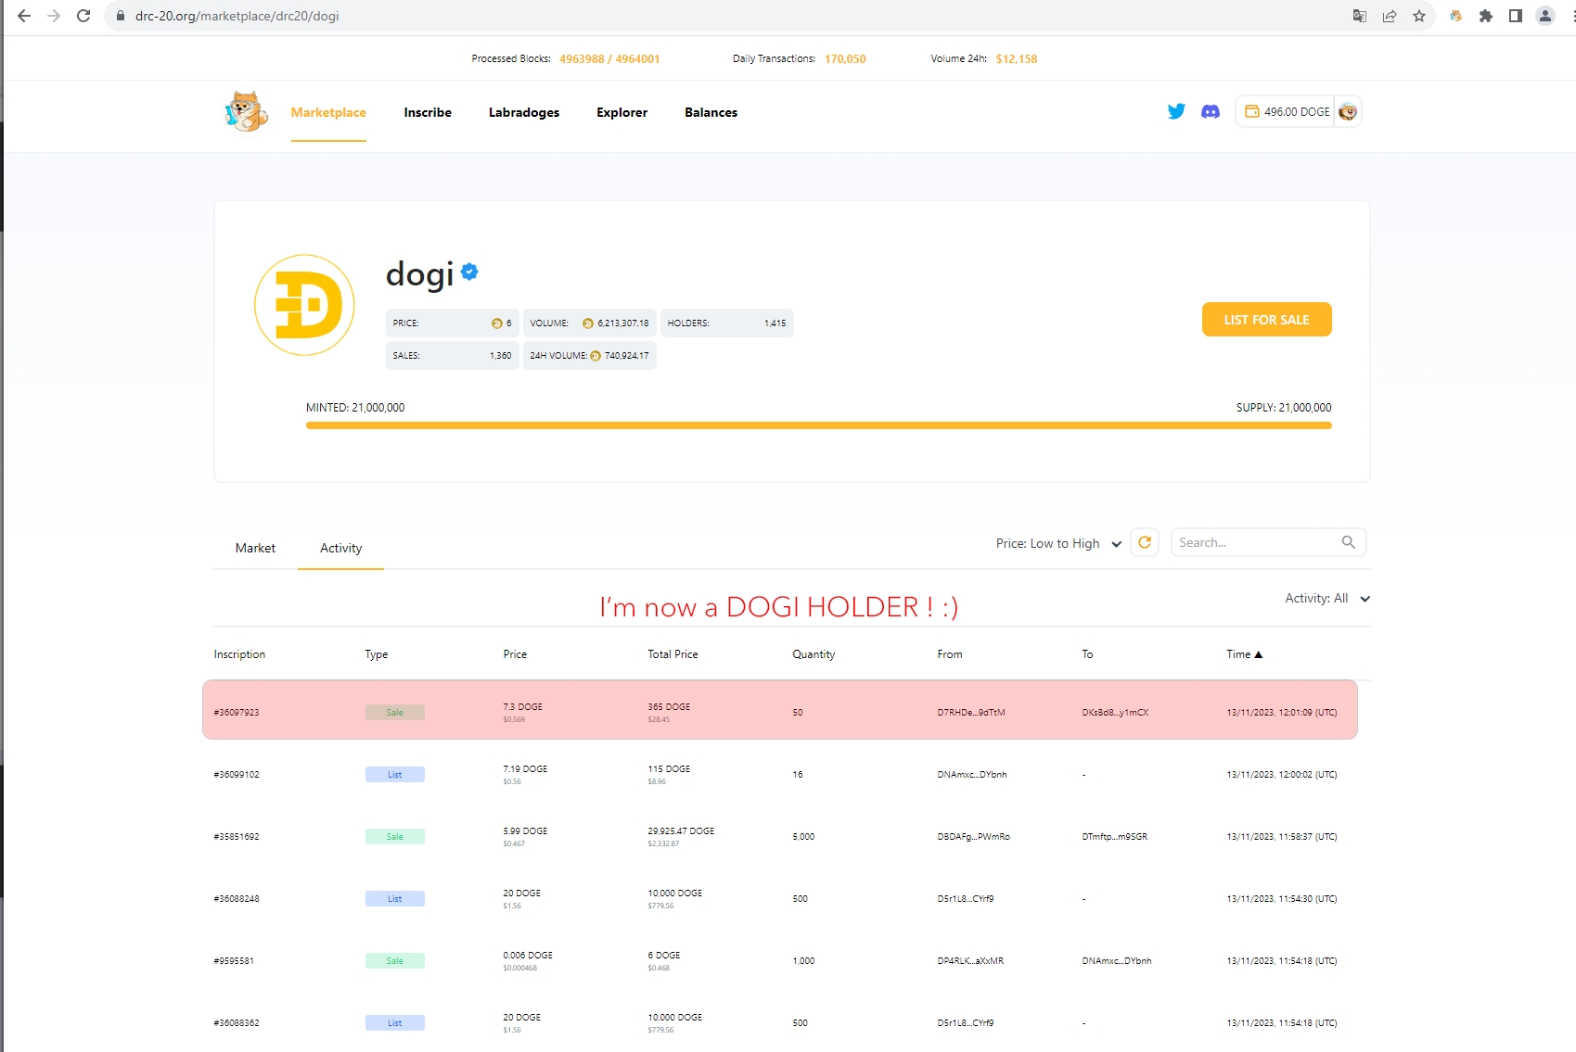Open the Inscribe menu item

point(428,112)
